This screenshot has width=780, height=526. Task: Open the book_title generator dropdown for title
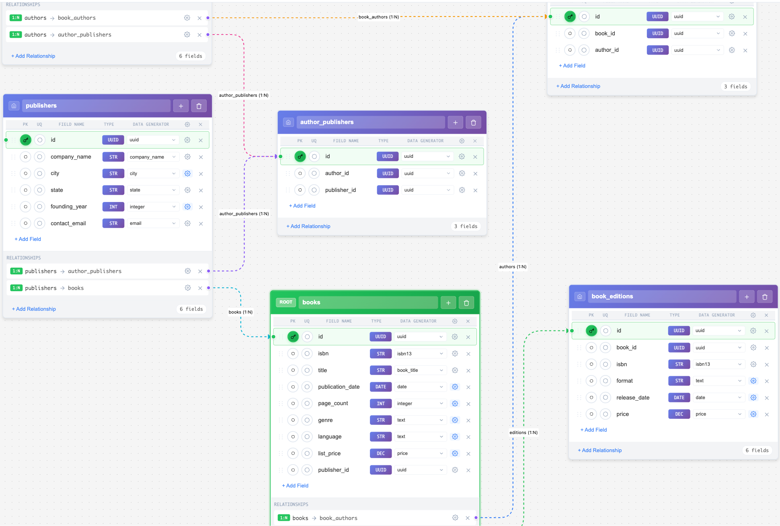pyautogui.click(x=420, y=370)
